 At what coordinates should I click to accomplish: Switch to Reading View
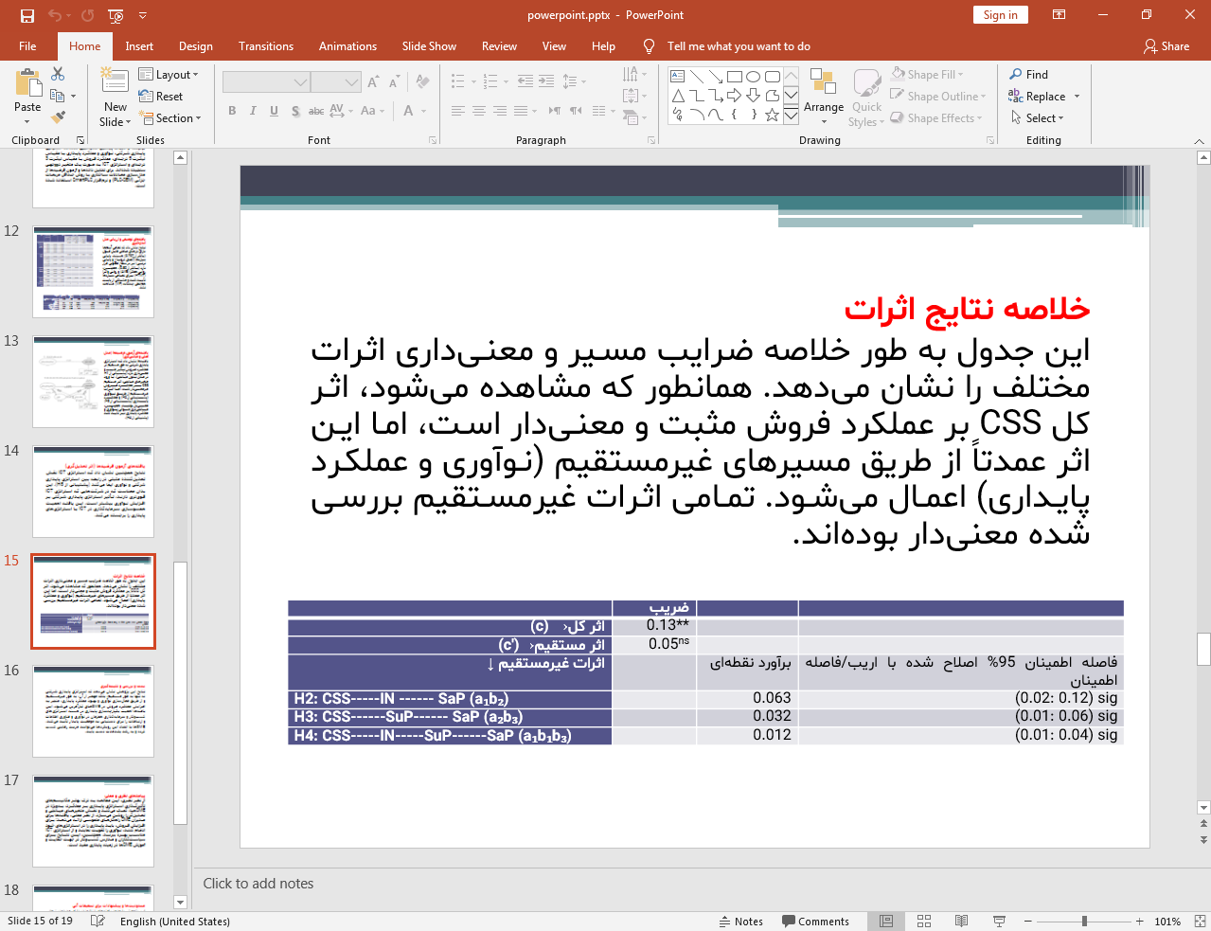click(961, 922)
